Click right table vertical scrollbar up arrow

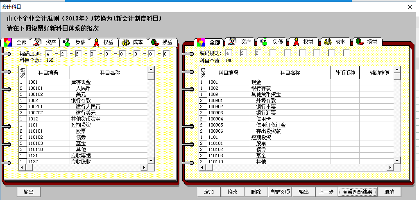tap(397, 70)
